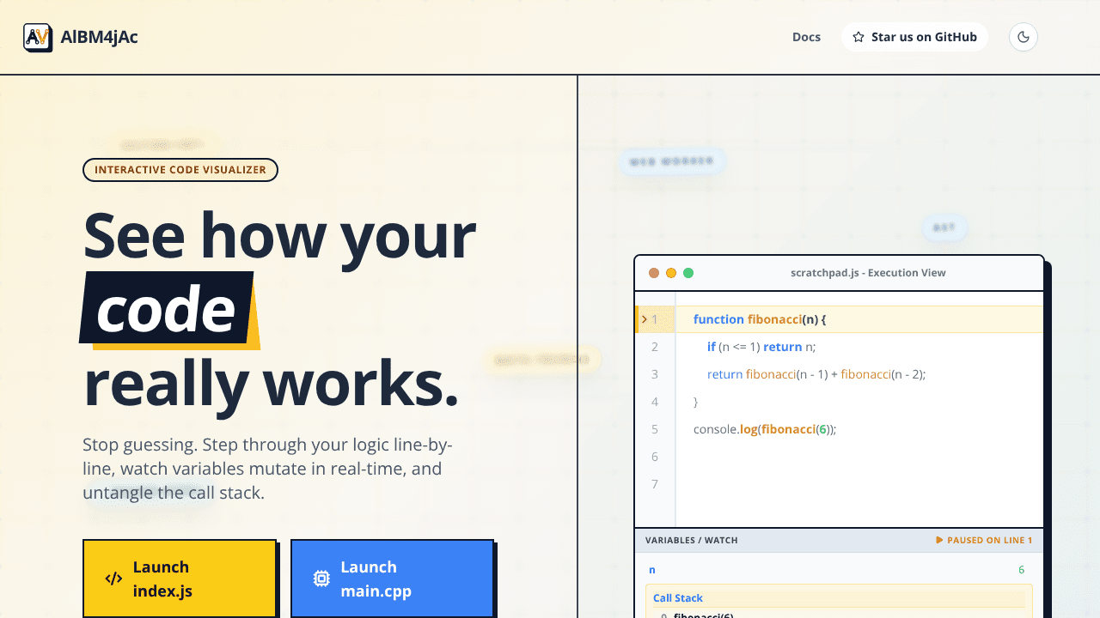Viewport: 1100px width, 618px height.
Task: Open the Docs link
Action: [806, 37]
